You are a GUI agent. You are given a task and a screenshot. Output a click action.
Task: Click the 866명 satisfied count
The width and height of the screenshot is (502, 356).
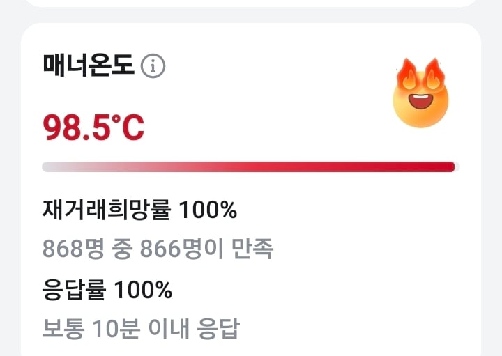pyautogui.click(x=181, y=249)
